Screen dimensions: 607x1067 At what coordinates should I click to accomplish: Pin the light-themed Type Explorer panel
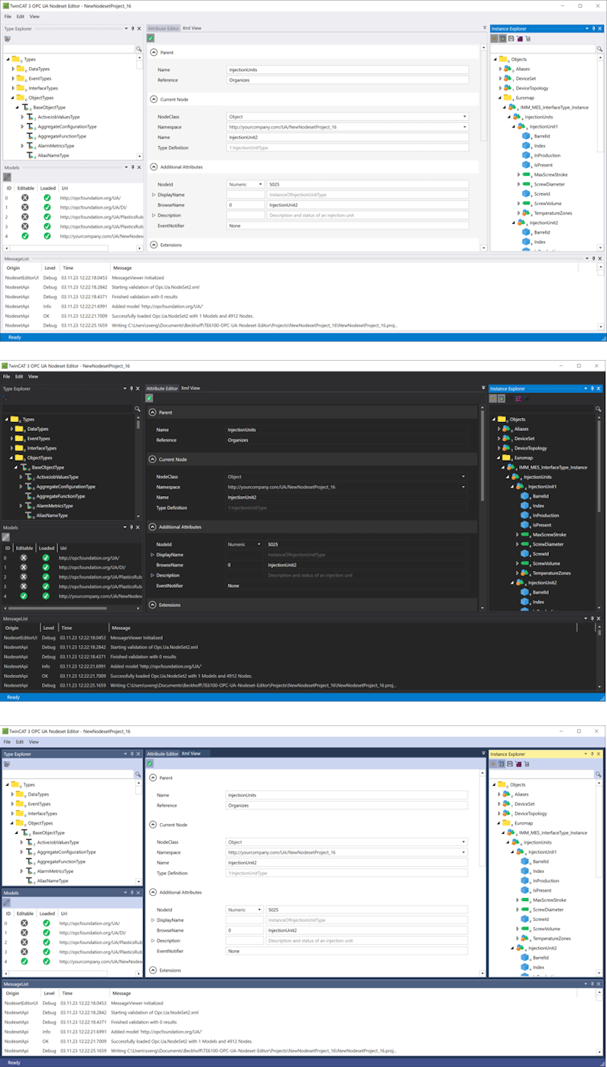(131, 28)
